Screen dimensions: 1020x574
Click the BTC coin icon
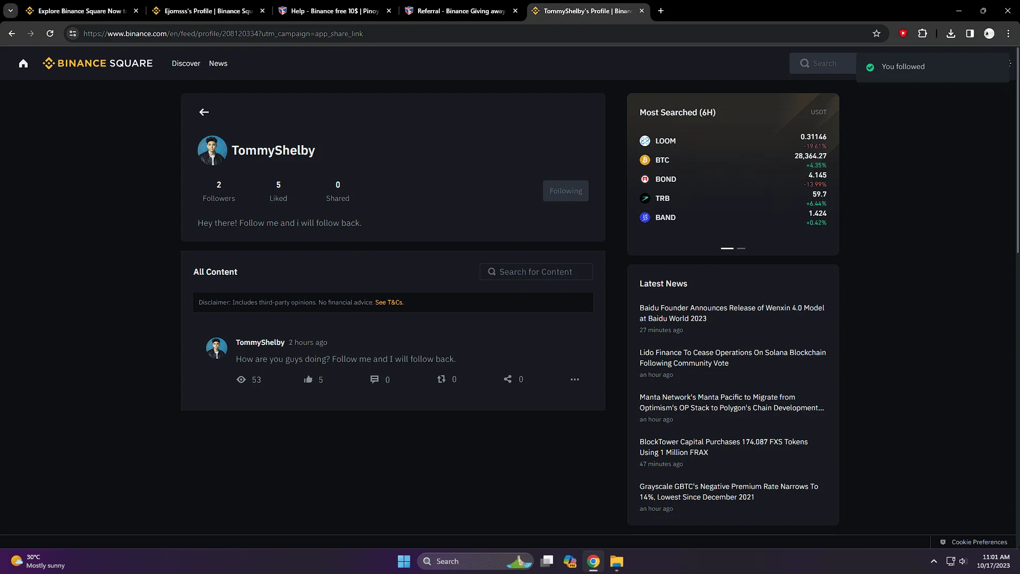[645, 160]
